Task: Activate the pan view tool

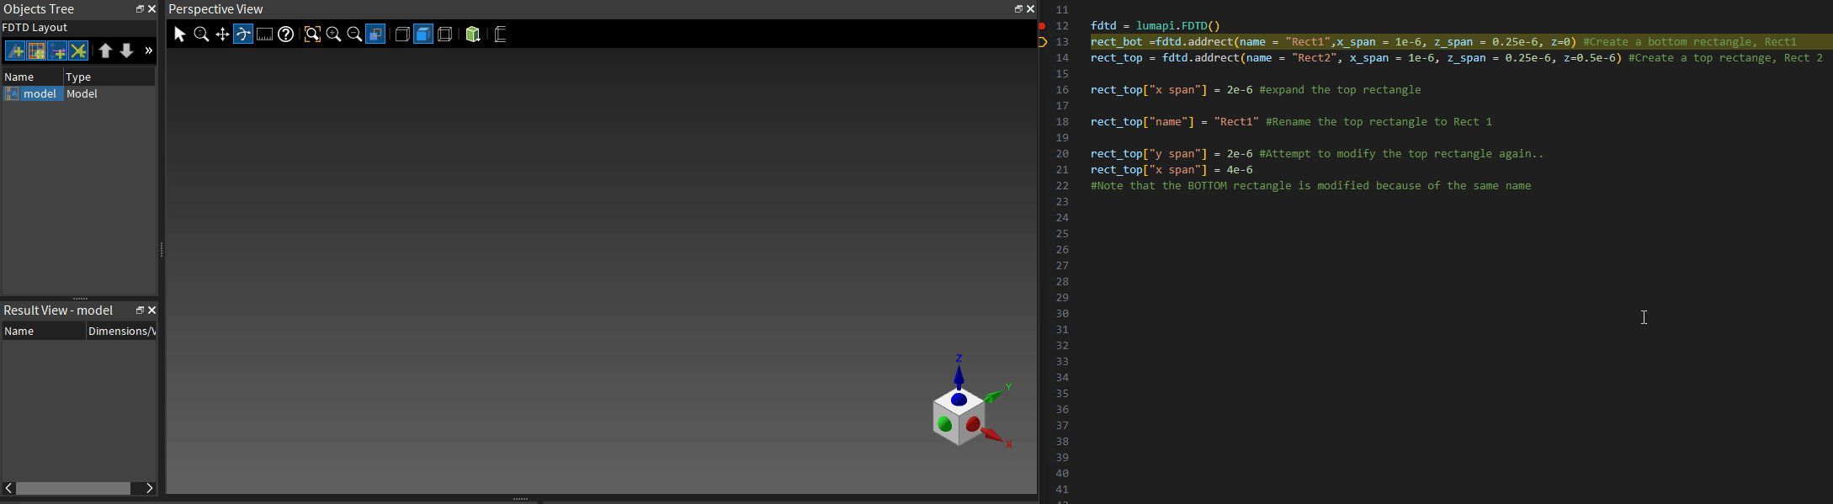Action: [222, 34]
